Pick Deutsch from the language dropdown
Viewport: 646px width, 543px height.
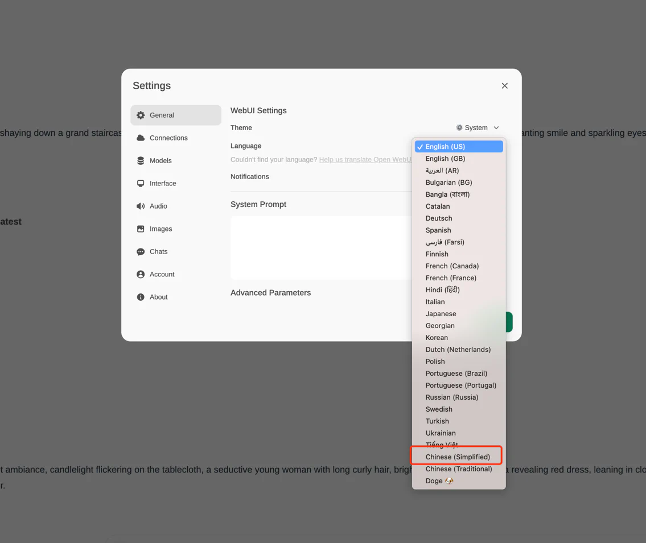(x=439, y=218)
